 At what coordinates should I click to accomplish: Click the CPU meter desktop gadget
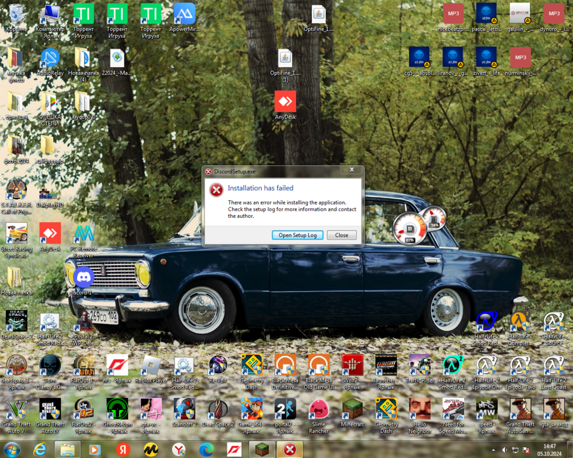pyautogui.click(x=410, y=229)
